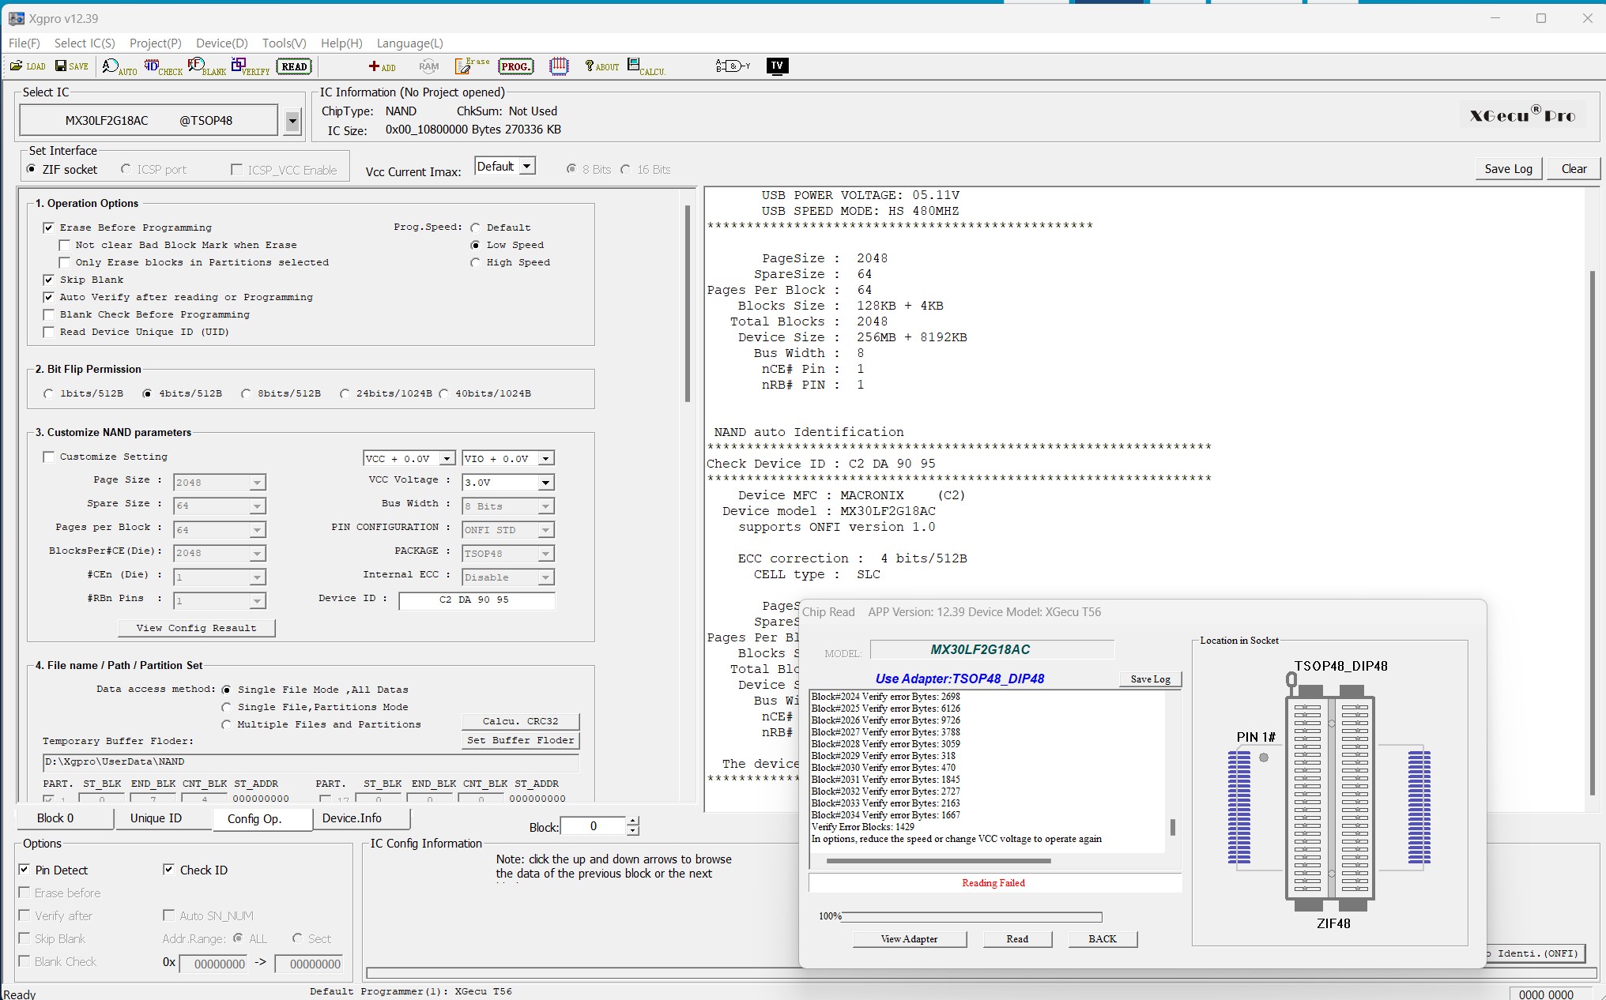Select 8bits/512B bit flip permission
This screenshot has width=1606, height=1000.
[x=247, y=393]
